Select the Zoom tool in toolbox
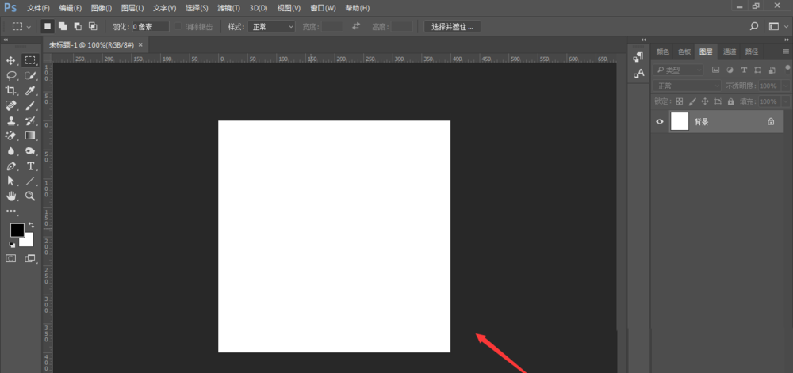This screenshot has width=793, height=373. tap(30, 196)
